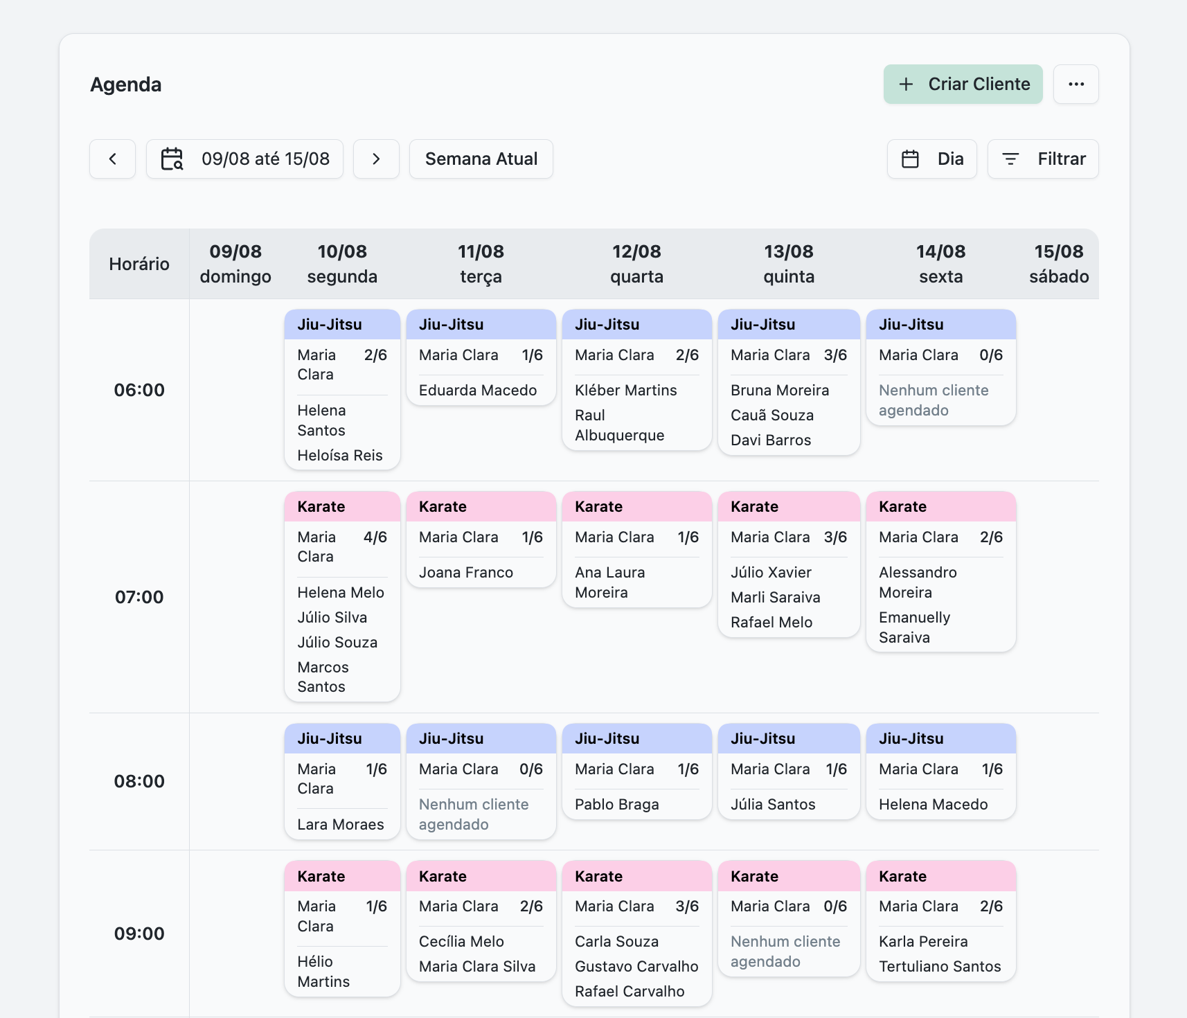Click the 4/6 capacity on Monday Karate
1187x1018 pixels.
[375, 537]
